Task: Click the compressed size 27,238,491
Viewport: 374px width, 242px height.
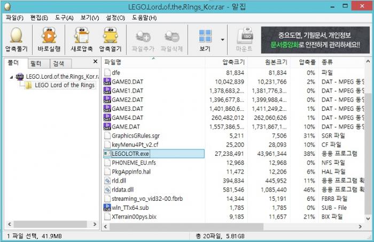Action: tap(229, 154)
